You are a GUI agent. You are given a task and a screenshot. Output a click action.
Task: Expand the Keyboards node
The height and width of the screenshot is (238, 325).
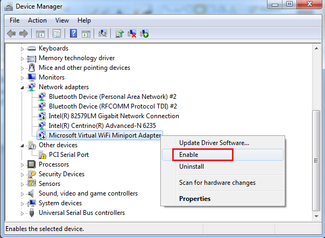[22, 49]
